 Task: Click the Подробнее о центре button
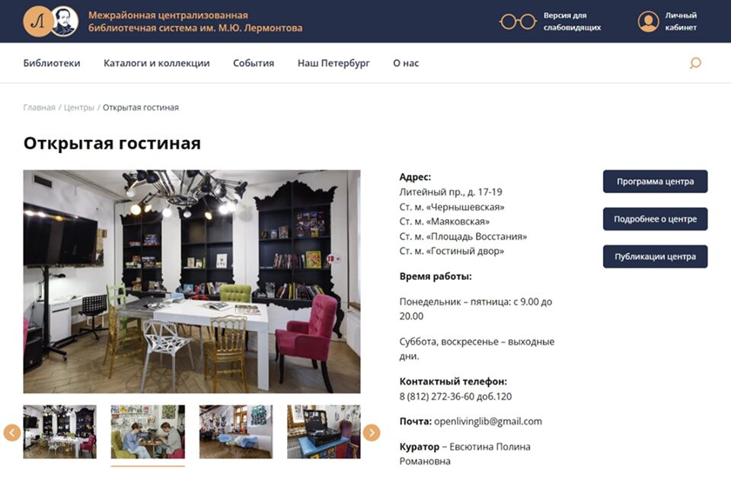point(655,219)
